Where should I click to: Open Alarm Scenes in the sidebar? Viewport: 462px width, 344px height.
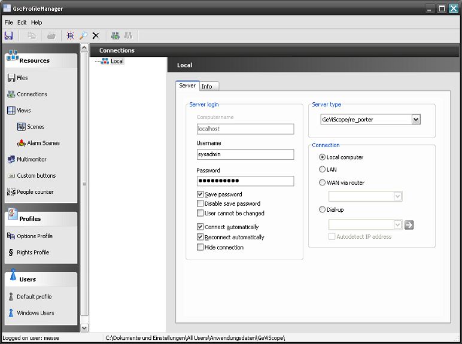pyautogui.click(x=43, y=143)
